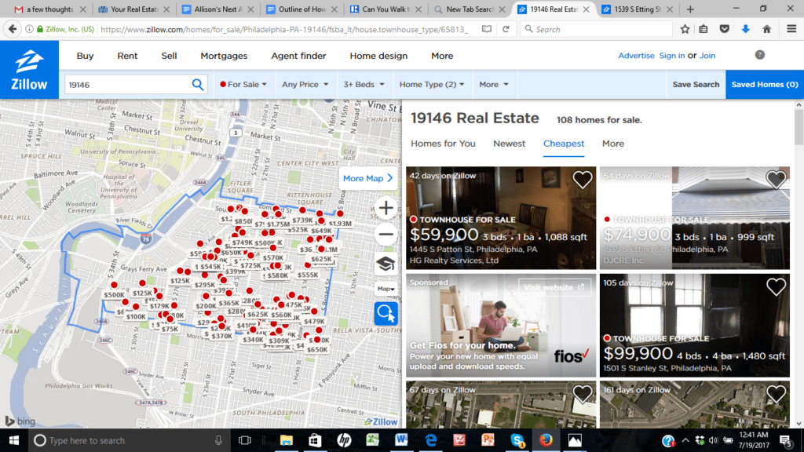
Task: Launch Word from the taskbar
Action: pos(401,440)
